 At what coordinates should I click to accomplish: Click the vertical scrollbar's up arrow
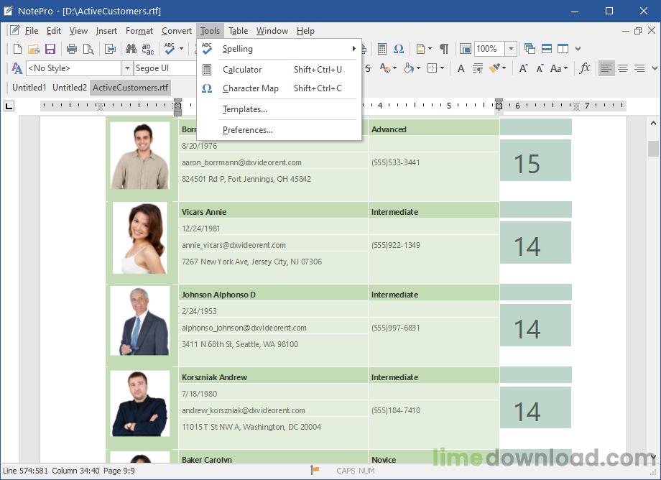653,124
